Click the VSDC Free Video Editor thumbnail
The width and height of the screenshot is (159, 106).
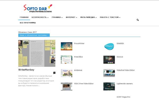pyautogui.click(x=67, y=86)
